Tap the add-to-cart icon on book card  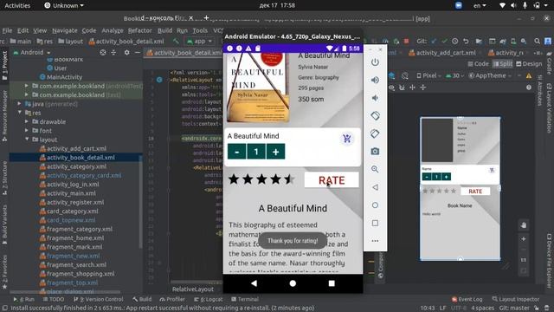point(346,139)
